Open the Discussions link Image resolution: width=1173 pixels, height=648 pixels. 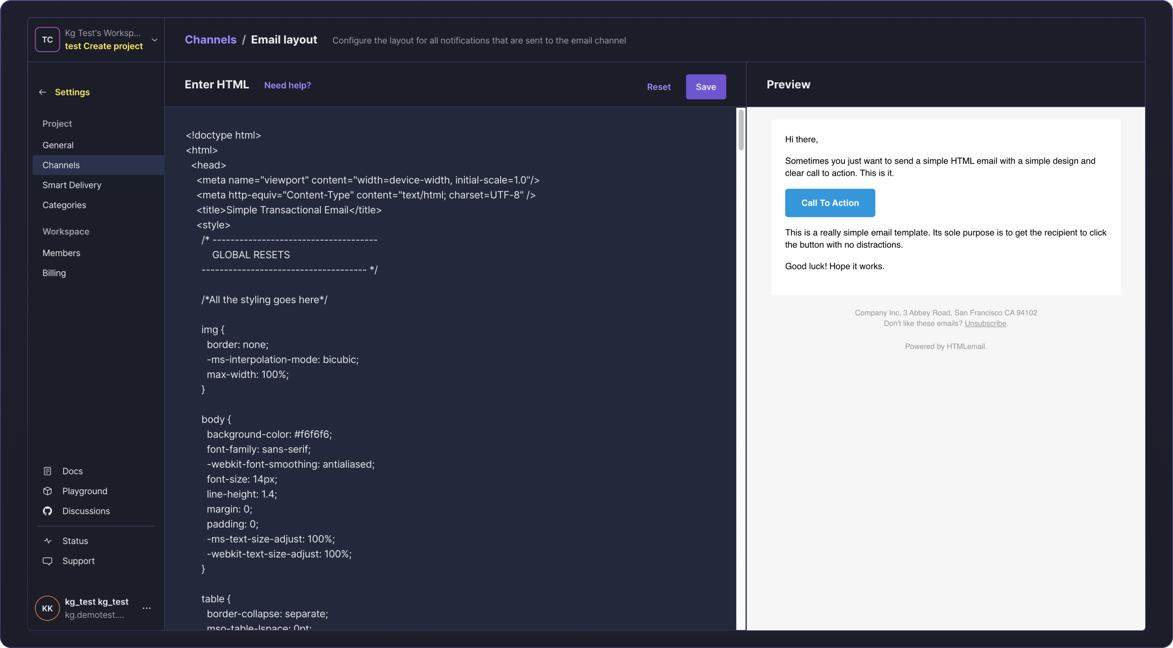pyautogui.click(x=86, y=511)
